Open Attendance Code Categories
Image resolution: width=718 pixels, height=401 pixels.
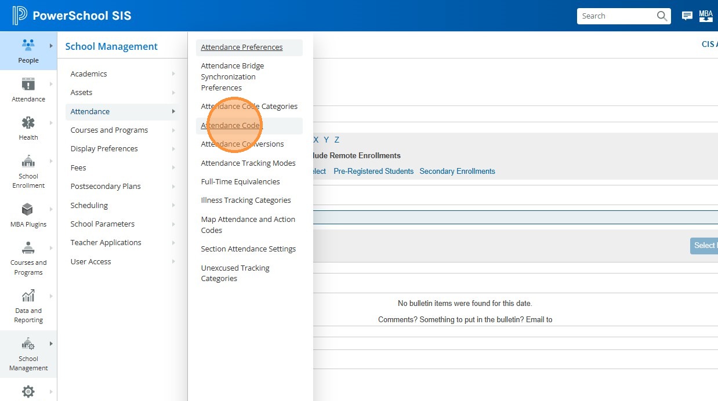pos(249,107)
